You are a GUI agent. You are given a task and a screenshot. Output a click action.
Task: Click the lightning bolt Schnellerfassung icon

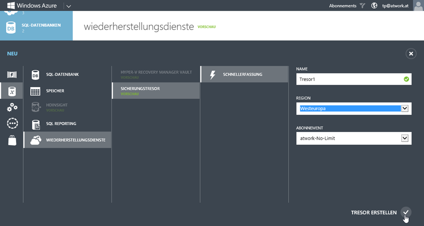click(213, 75)
